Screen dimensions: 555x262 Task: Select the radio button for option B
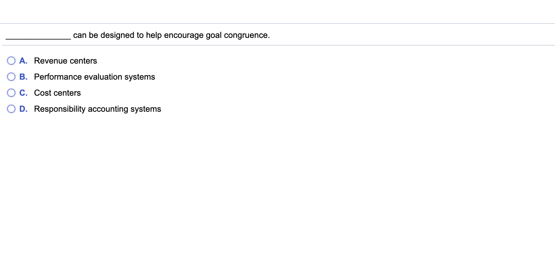[x=12, y=76]
